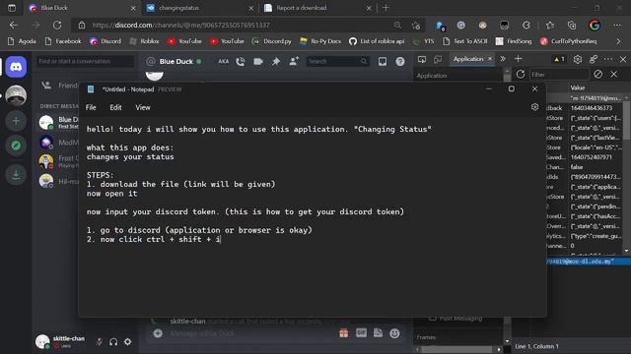
Task: Open Discord.py bookmark
Action: (x=272, y=41)
